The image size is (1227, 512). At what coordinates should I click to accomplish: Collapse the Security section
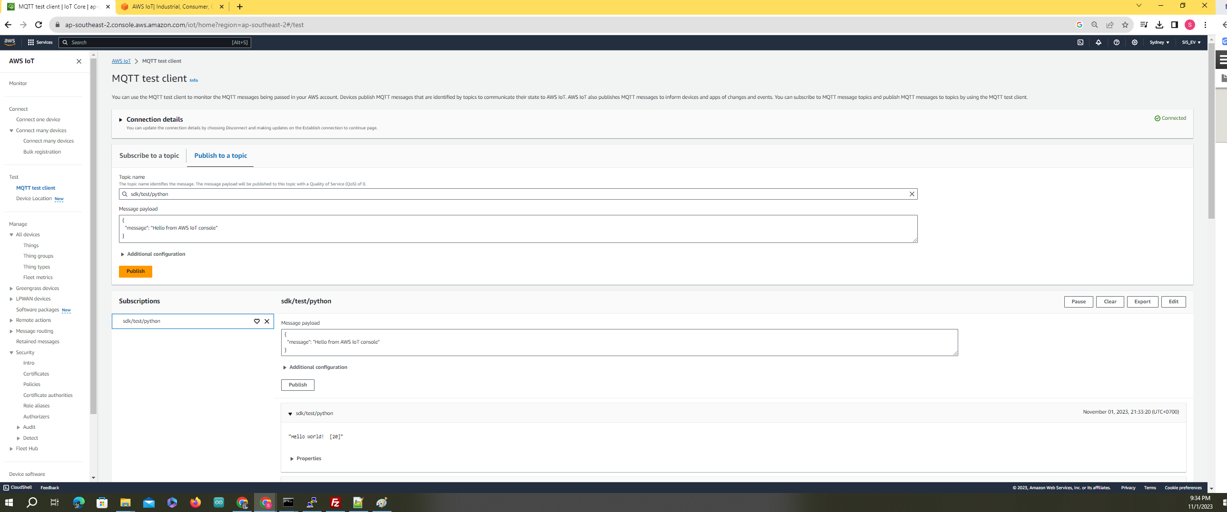[x=11, y=353]
